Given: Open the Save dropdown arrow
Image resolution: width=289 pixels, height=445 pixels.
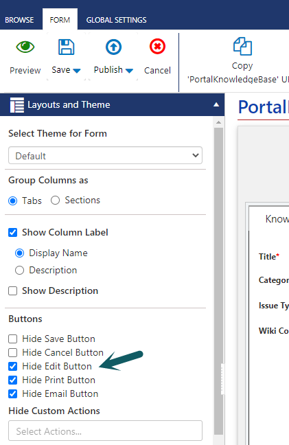Looking at the screenshot, I should coord(77,71).
